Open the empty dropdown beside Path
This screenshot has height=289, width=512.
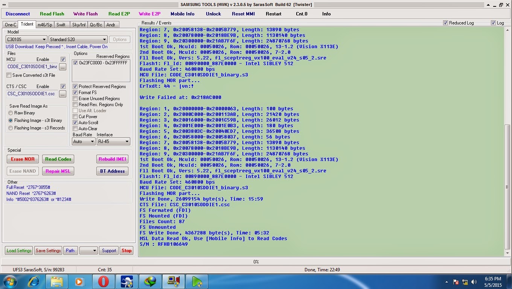[x=88, y=251]
